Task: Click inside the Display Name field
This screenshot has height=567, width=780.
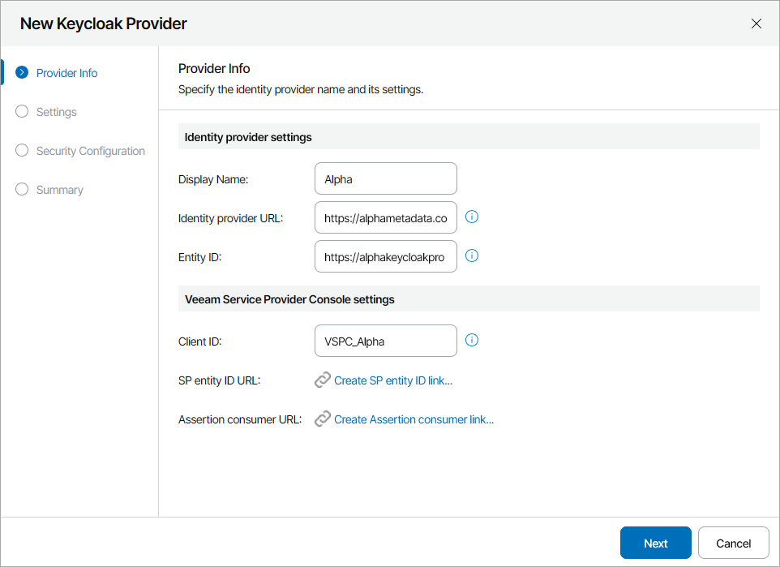Action: [385, 178]
